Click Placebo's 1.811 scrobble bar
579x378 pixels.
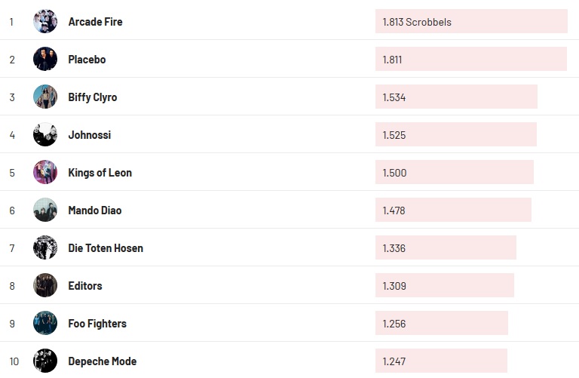pyautogui.click(x=470, y=60)
